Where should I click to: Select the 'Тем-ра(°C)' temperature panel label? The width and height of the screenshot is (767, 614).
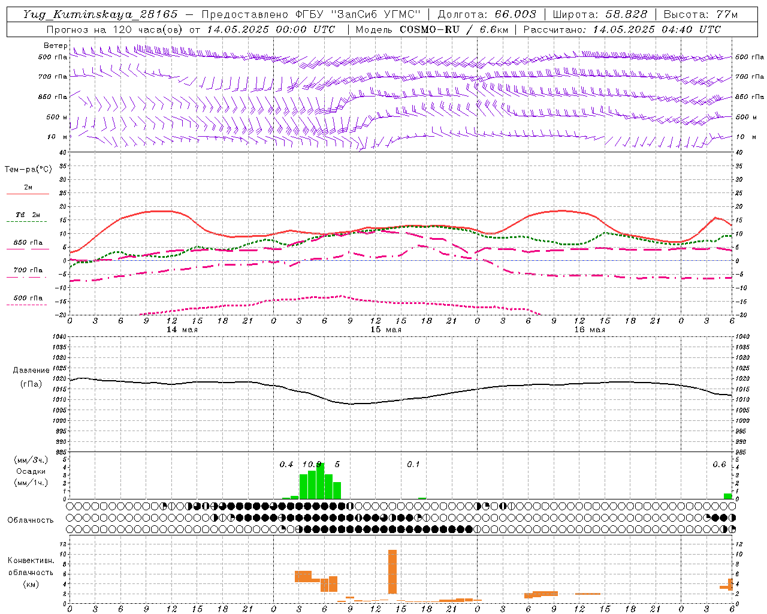click(x=28, y=170)
